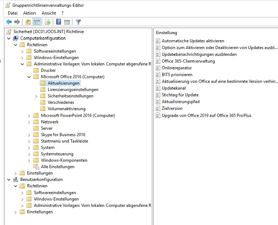Click the Export list toolbar icon
Viewport: 278px width, 225px height.
pos(47,22)
